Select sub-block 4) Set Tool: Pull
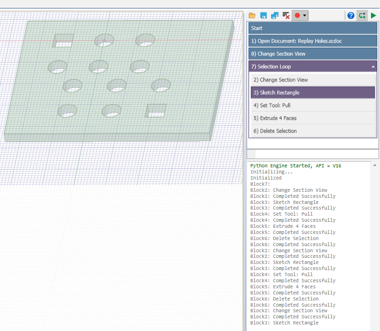Image resolution: width=380 pixels, height=331 pixels. coord(313,105)
